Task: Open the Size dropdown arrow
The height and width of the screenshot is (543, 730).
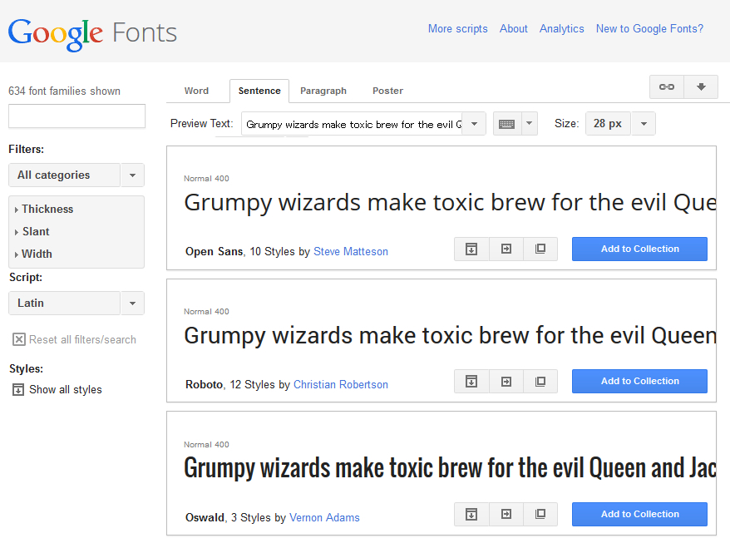Action: click(x=644, y=124)
